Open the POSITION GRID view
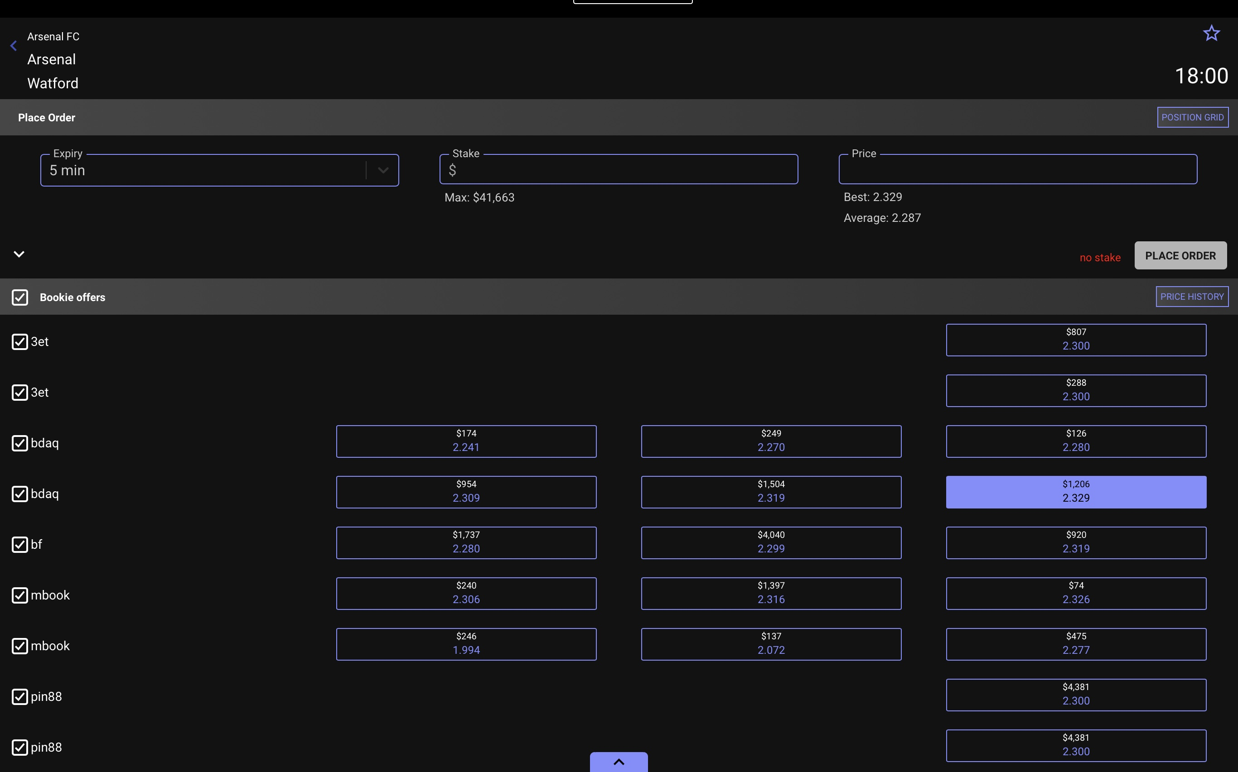This screenshot has height=772, width=1238. (x=1193, y=117)
